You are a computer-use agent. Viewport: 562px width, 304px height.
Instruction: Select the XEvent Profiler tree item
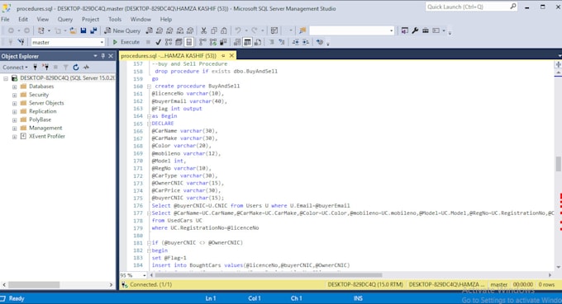(x=47, y=136)
